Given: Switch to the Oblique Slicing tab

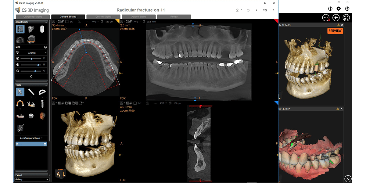Looking at the screenshot, I should tap(139, 17).
